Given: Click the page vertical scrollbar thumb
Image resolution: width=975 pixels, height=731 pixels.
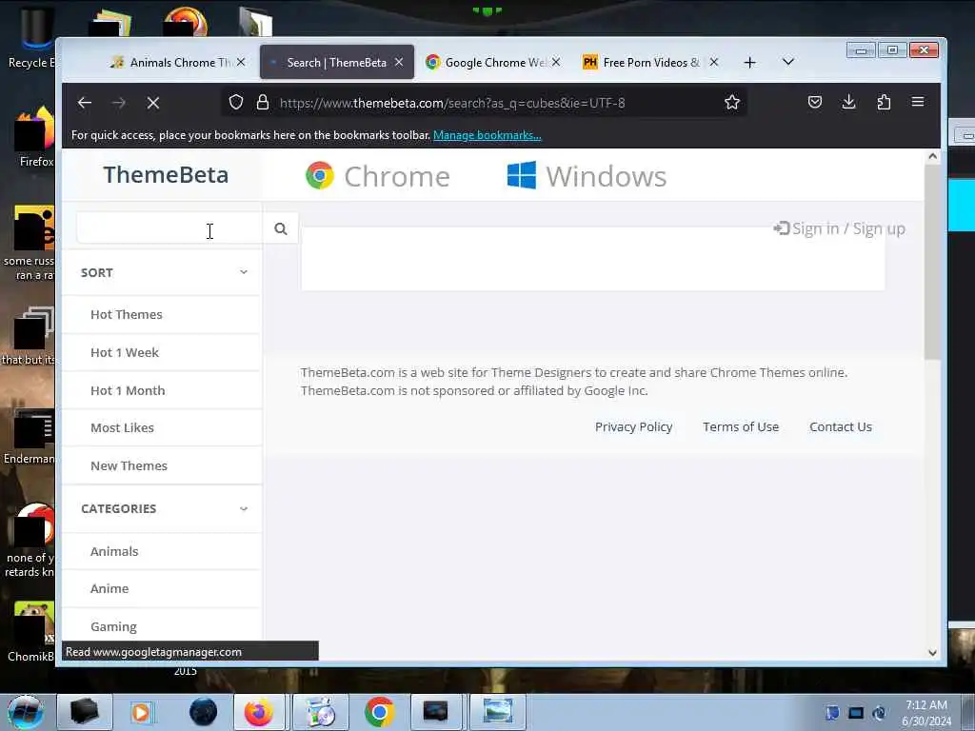Looking at the screenshot, I should tap(932, 263).
